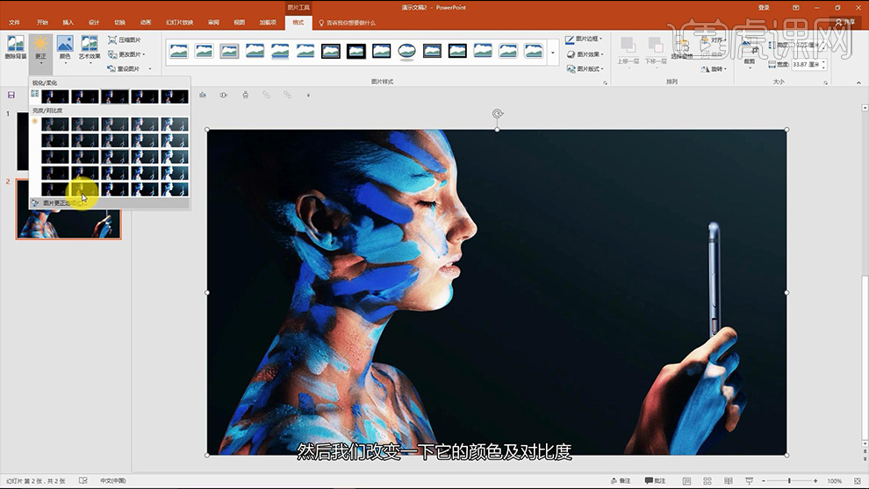Screen dimensions: 869x489
Task: Increase width with the stepper up arrow
Action: coord(823,61)
